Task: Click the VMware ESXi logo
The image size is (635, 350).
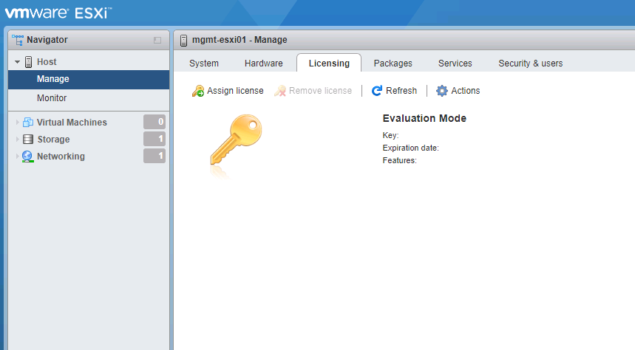Action: (58, 13)
